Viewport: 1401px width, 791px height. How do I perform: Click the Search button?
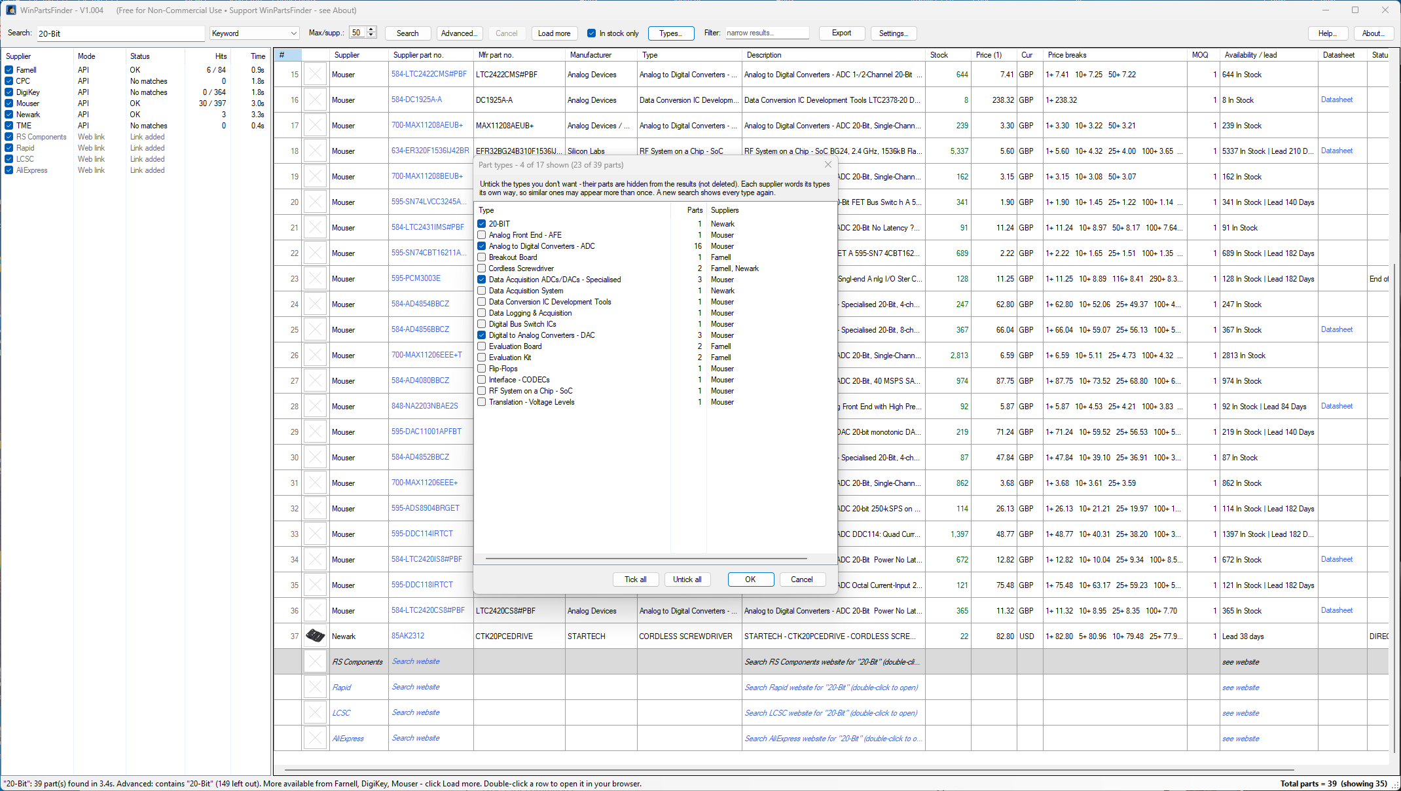point(407,33)
